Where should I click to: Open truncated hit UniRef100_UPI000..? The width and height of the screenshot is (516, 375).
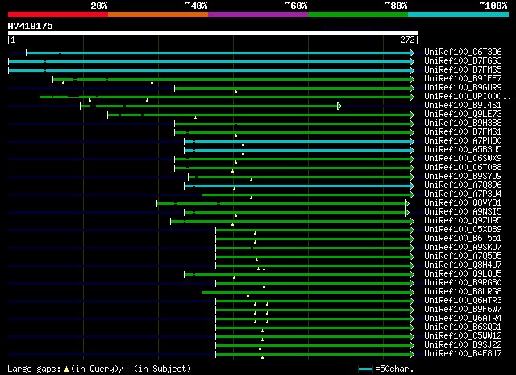click(x=468, y=96)
